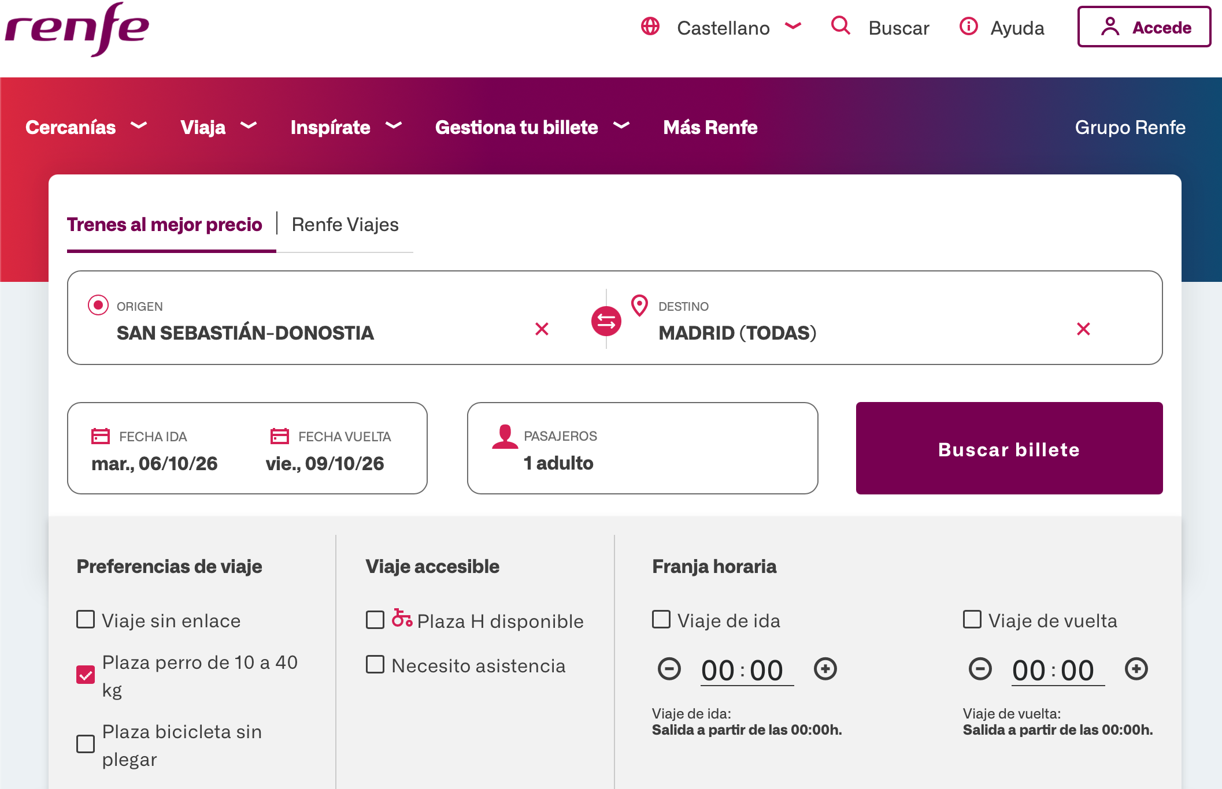Click the Fecha Ida calendar icon

pos(101,436)
